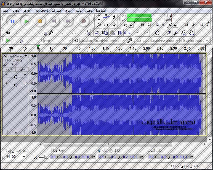Enable the snap-to (حصر إلى) checkbox
Image resolution: width=213 pixels, height=170 pixels.
46,157
